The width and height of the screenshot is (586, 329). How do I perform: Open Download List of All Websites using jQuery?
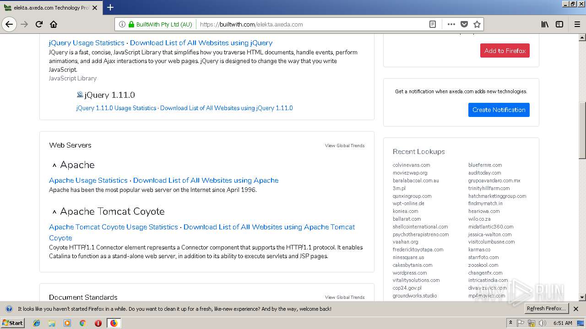point(201,42)
